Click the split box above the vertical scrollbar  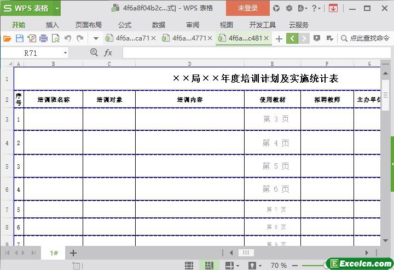click(x=385, y=64)
